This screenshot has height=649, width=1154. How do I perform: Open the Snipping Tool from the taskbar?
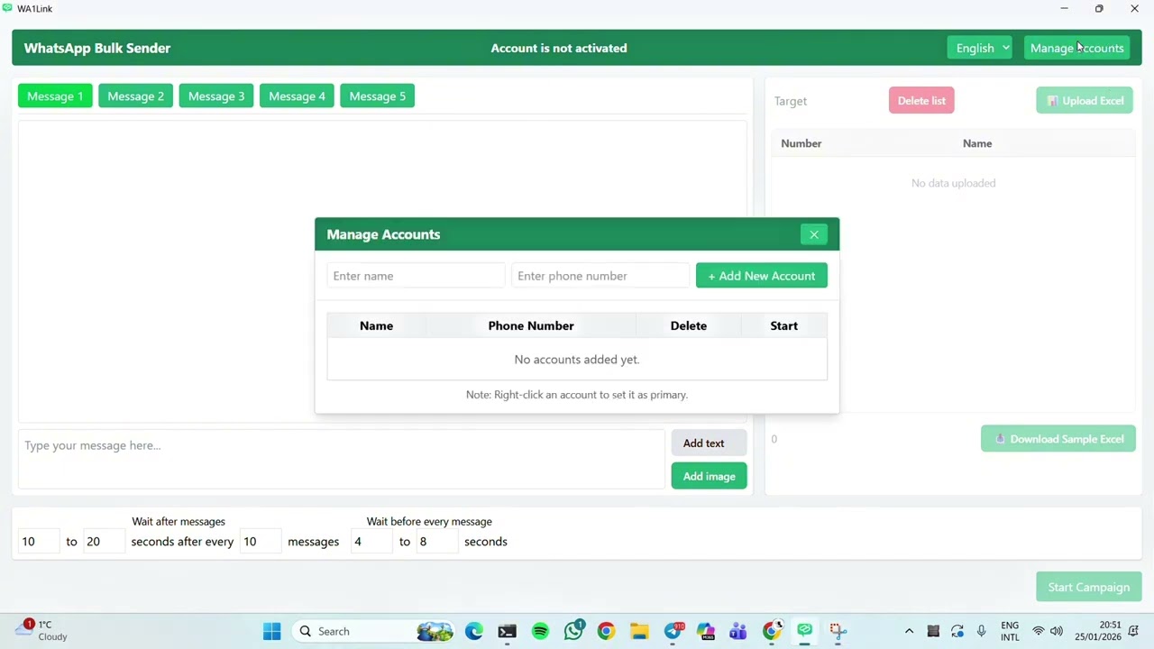(838, 631)
